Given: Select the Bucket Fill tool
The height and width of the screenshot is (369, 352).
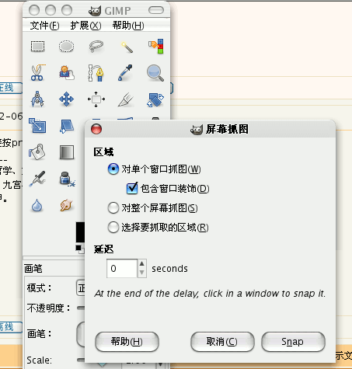Looking at the screenshot, I should coord(37,152).
